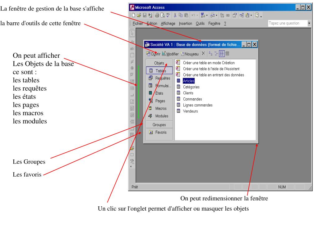The image size is (318, 238).
Task: Open the Relationships icon
Action: [242, 15]
